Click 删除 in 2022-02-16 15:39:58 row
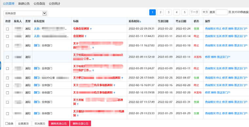249x127 pixels. (214, 92)
